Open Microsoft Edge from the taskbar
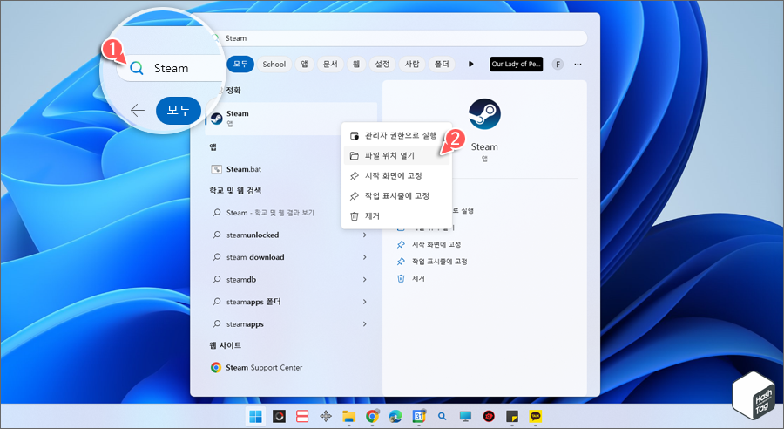Viewport: 784px width, 429px height. (x=395, y=416)
